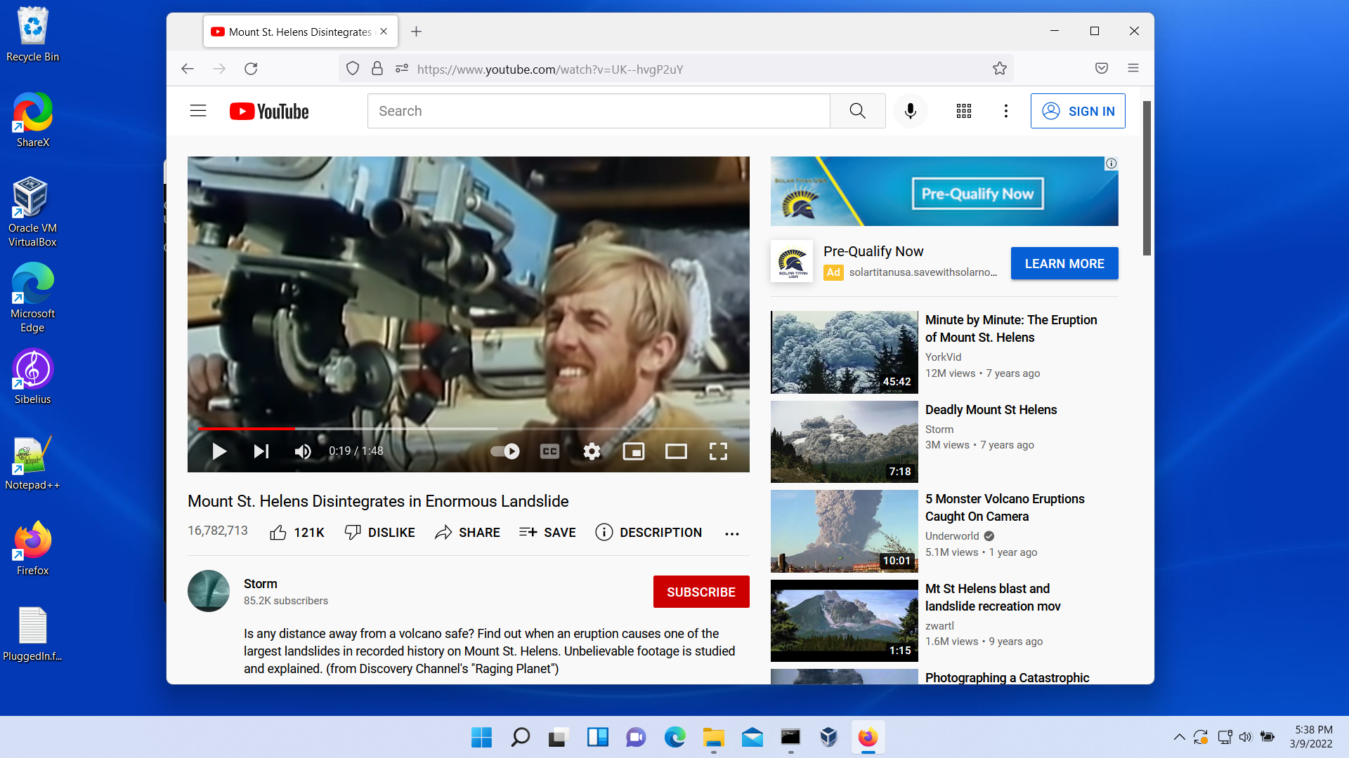Enable miniplayer mode
The width and height of the screenshot is (1349, 758).
[x=634, y=451]
